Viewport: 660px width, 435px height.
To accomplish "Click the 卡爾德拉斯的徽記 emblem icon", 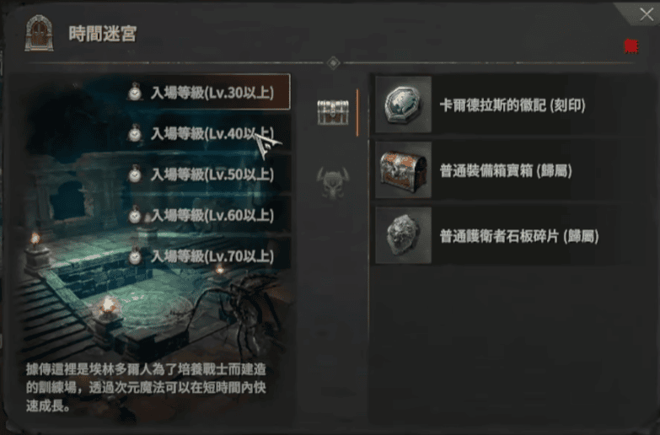I will [403, 105].
